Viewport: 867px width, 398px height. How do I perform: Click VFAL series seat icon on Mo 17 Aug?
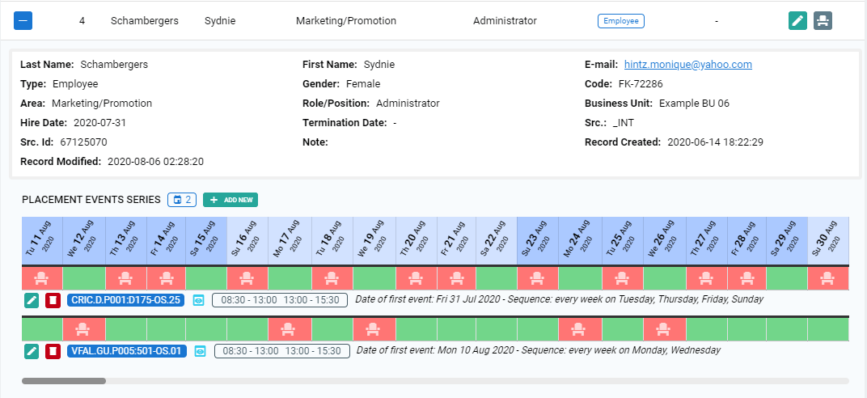pos(290,330)
